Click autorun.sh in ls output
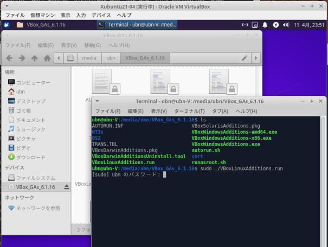The image size is (328, 247). 206,150
